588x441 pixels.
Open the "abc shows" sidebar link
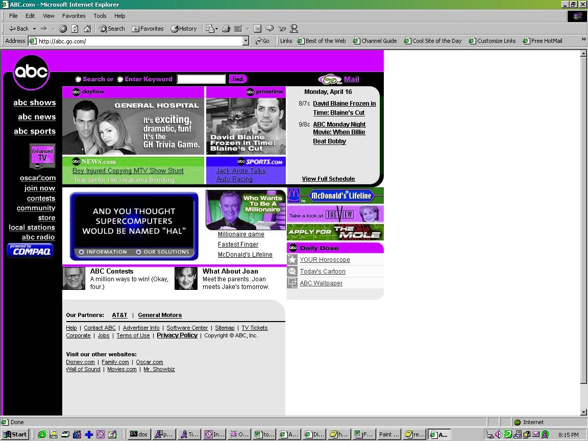tap(35, 103)
